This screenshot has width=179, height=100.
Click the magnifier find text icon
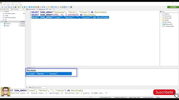[56, 7]
